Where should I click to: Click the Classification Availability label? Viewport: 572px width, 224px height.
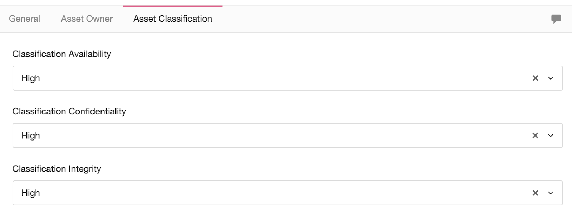click(61, 54)
